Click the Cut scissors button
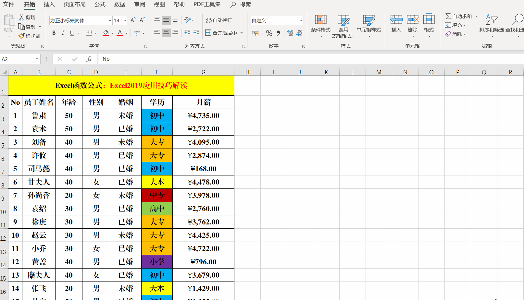The image size is (524, 300). 27,17
